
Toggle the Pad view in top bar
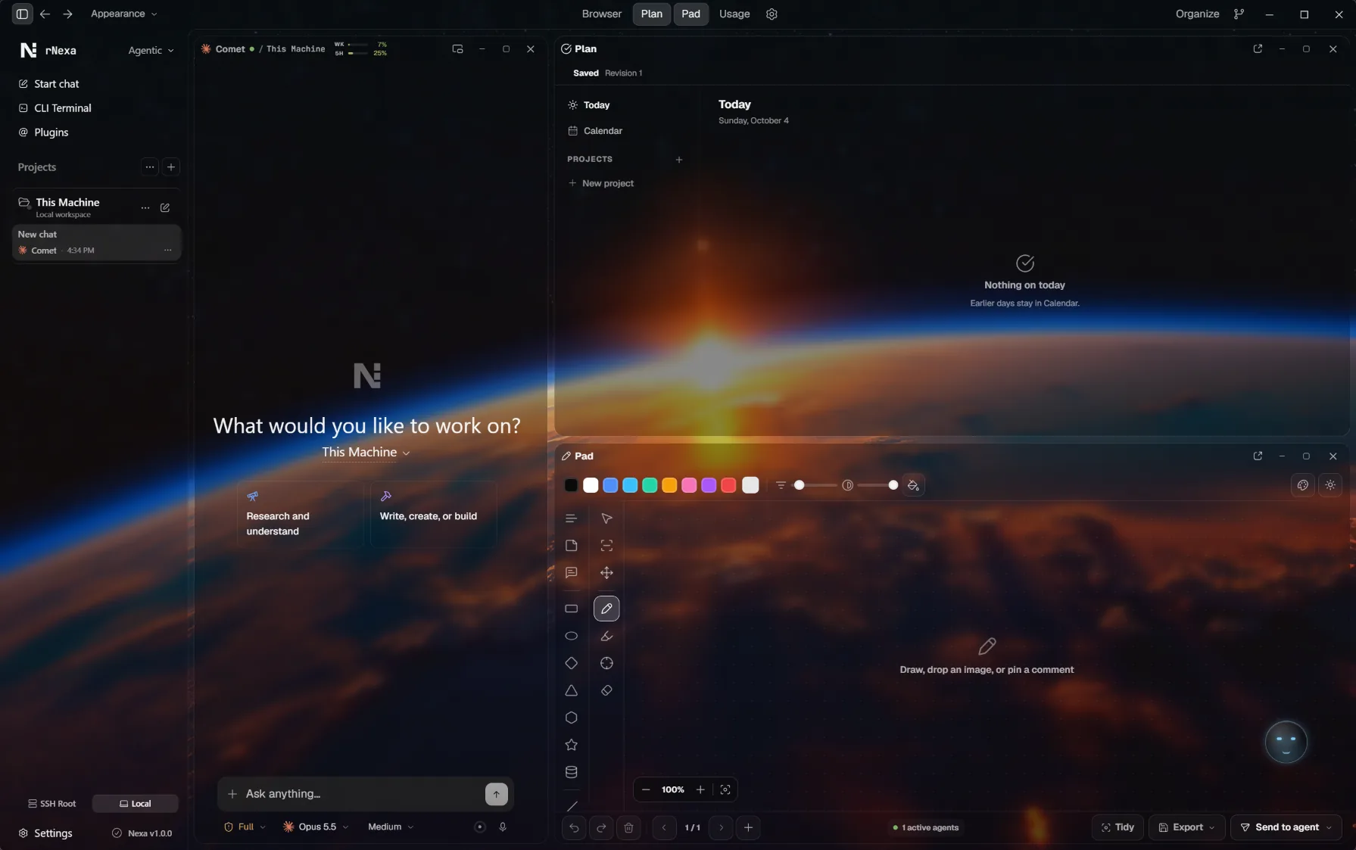click(x=691, y=14)
